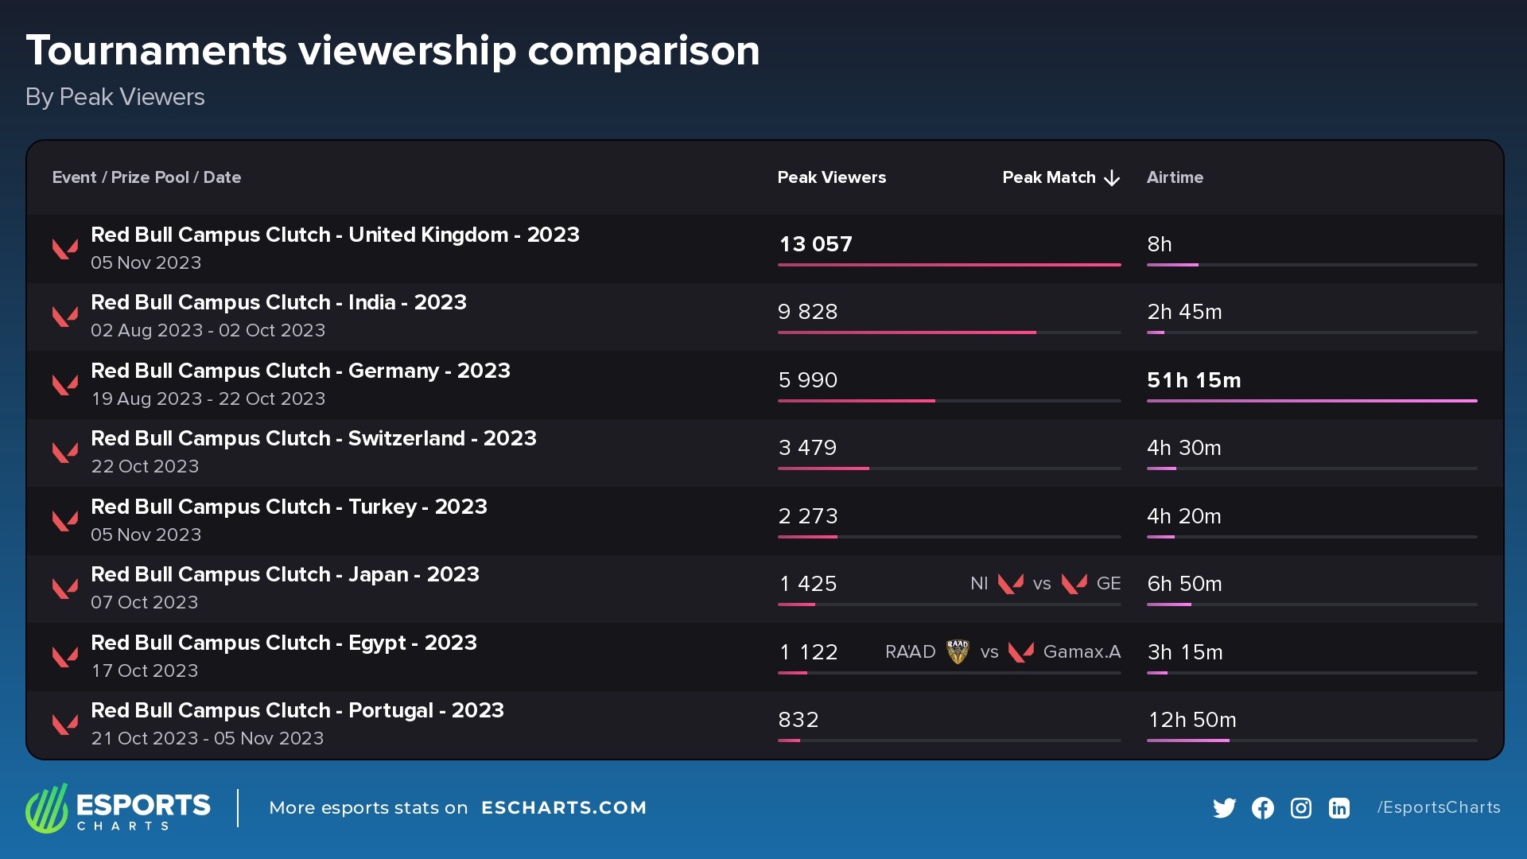Click the 2h 45m airtime value
This screenshot has width=1527, height=859.
[1184, 312]
